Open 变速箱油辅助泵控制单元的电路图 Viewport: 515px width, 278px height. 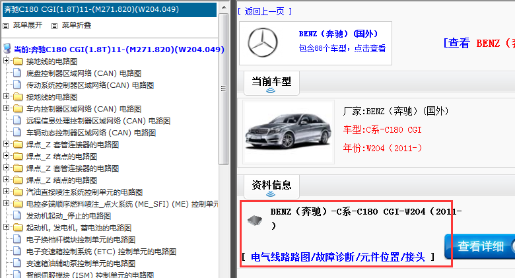tap(81, 263)
